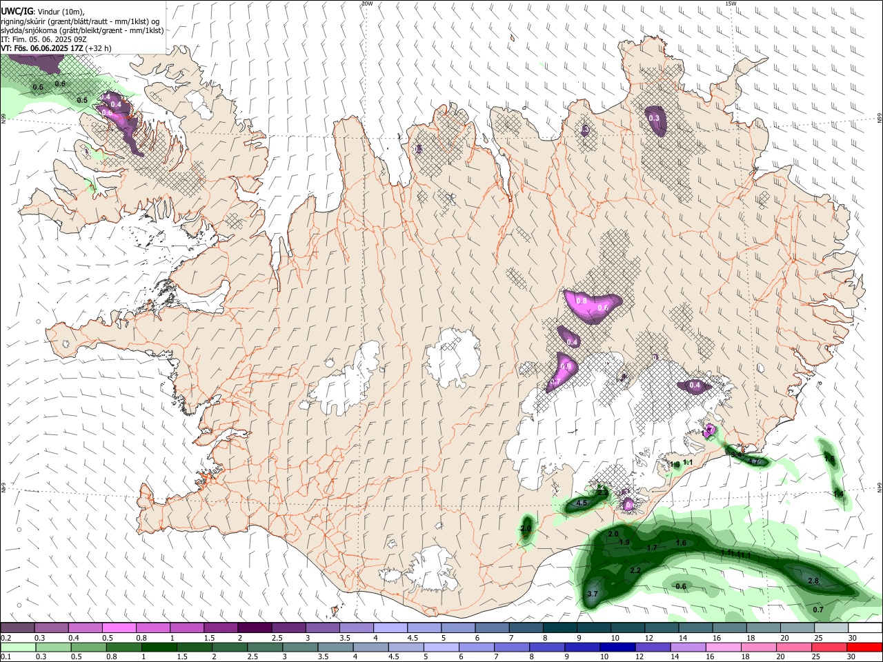This screenshot has width=883, height=662.
Task: Click the '2.8' rain value on the map
Action: click(813, 581)
